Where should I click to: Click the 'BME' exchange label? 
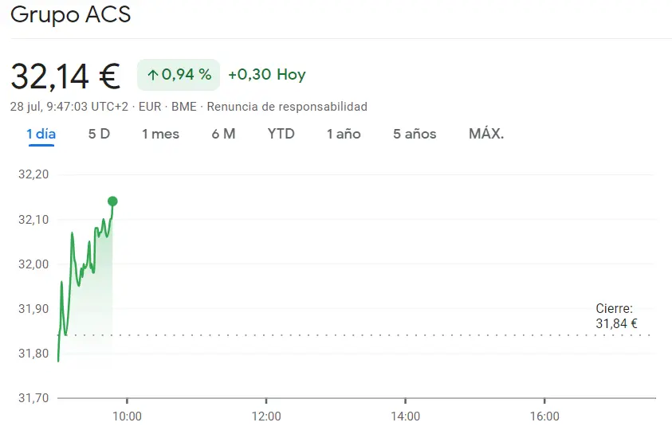tap(184, 107)
